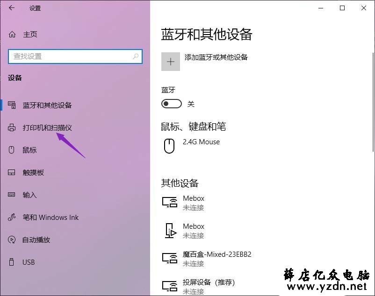Click the touchpad icon beside 触摸板

12,172
